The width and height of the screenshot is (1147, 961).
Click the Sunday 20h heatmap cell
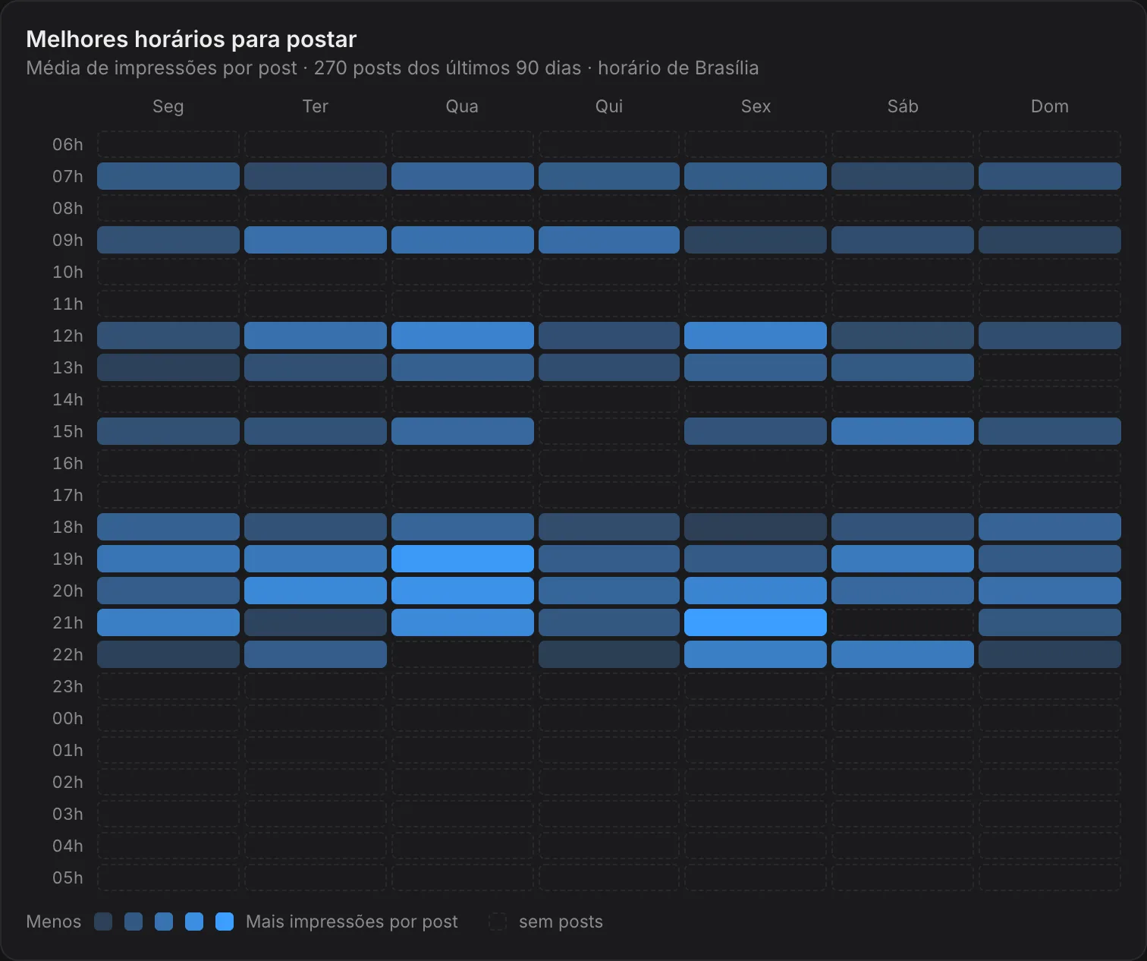[1050, 591]
